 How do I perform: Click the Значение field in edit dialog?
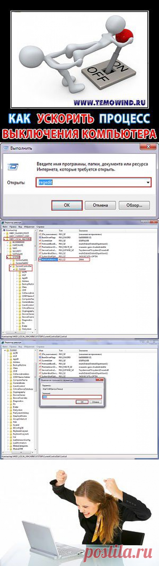tap(72, 397)
